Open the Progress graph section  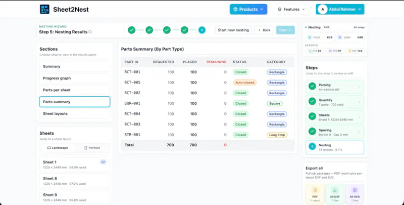pos(75,78)
